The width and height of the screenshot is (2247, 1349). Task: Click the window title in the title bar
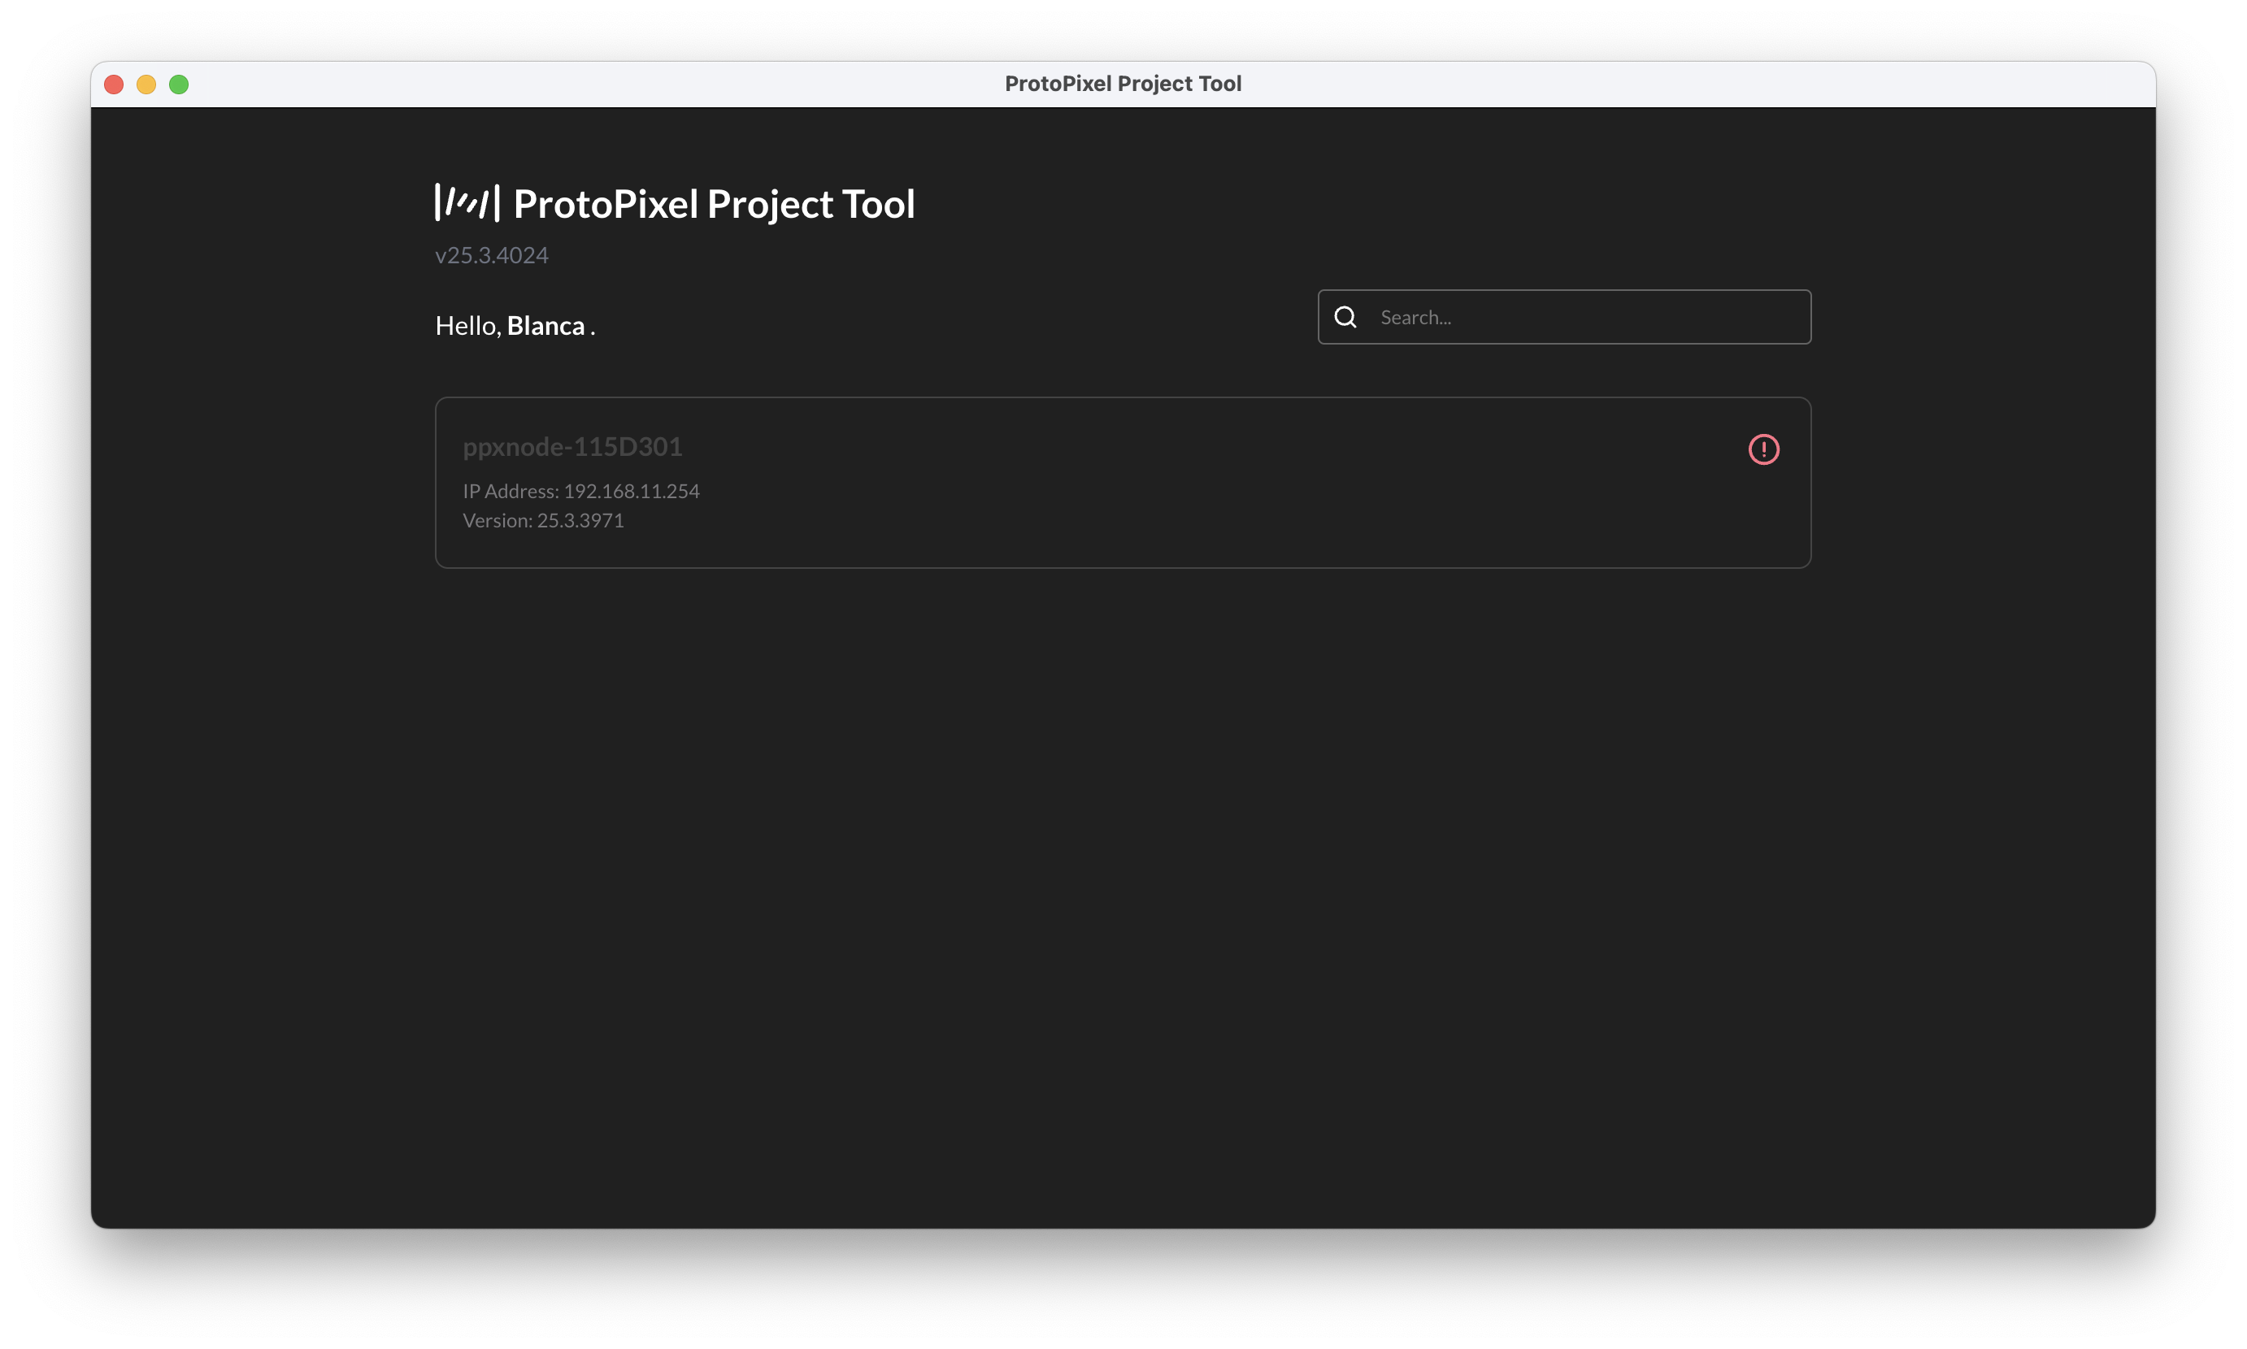1123,84
